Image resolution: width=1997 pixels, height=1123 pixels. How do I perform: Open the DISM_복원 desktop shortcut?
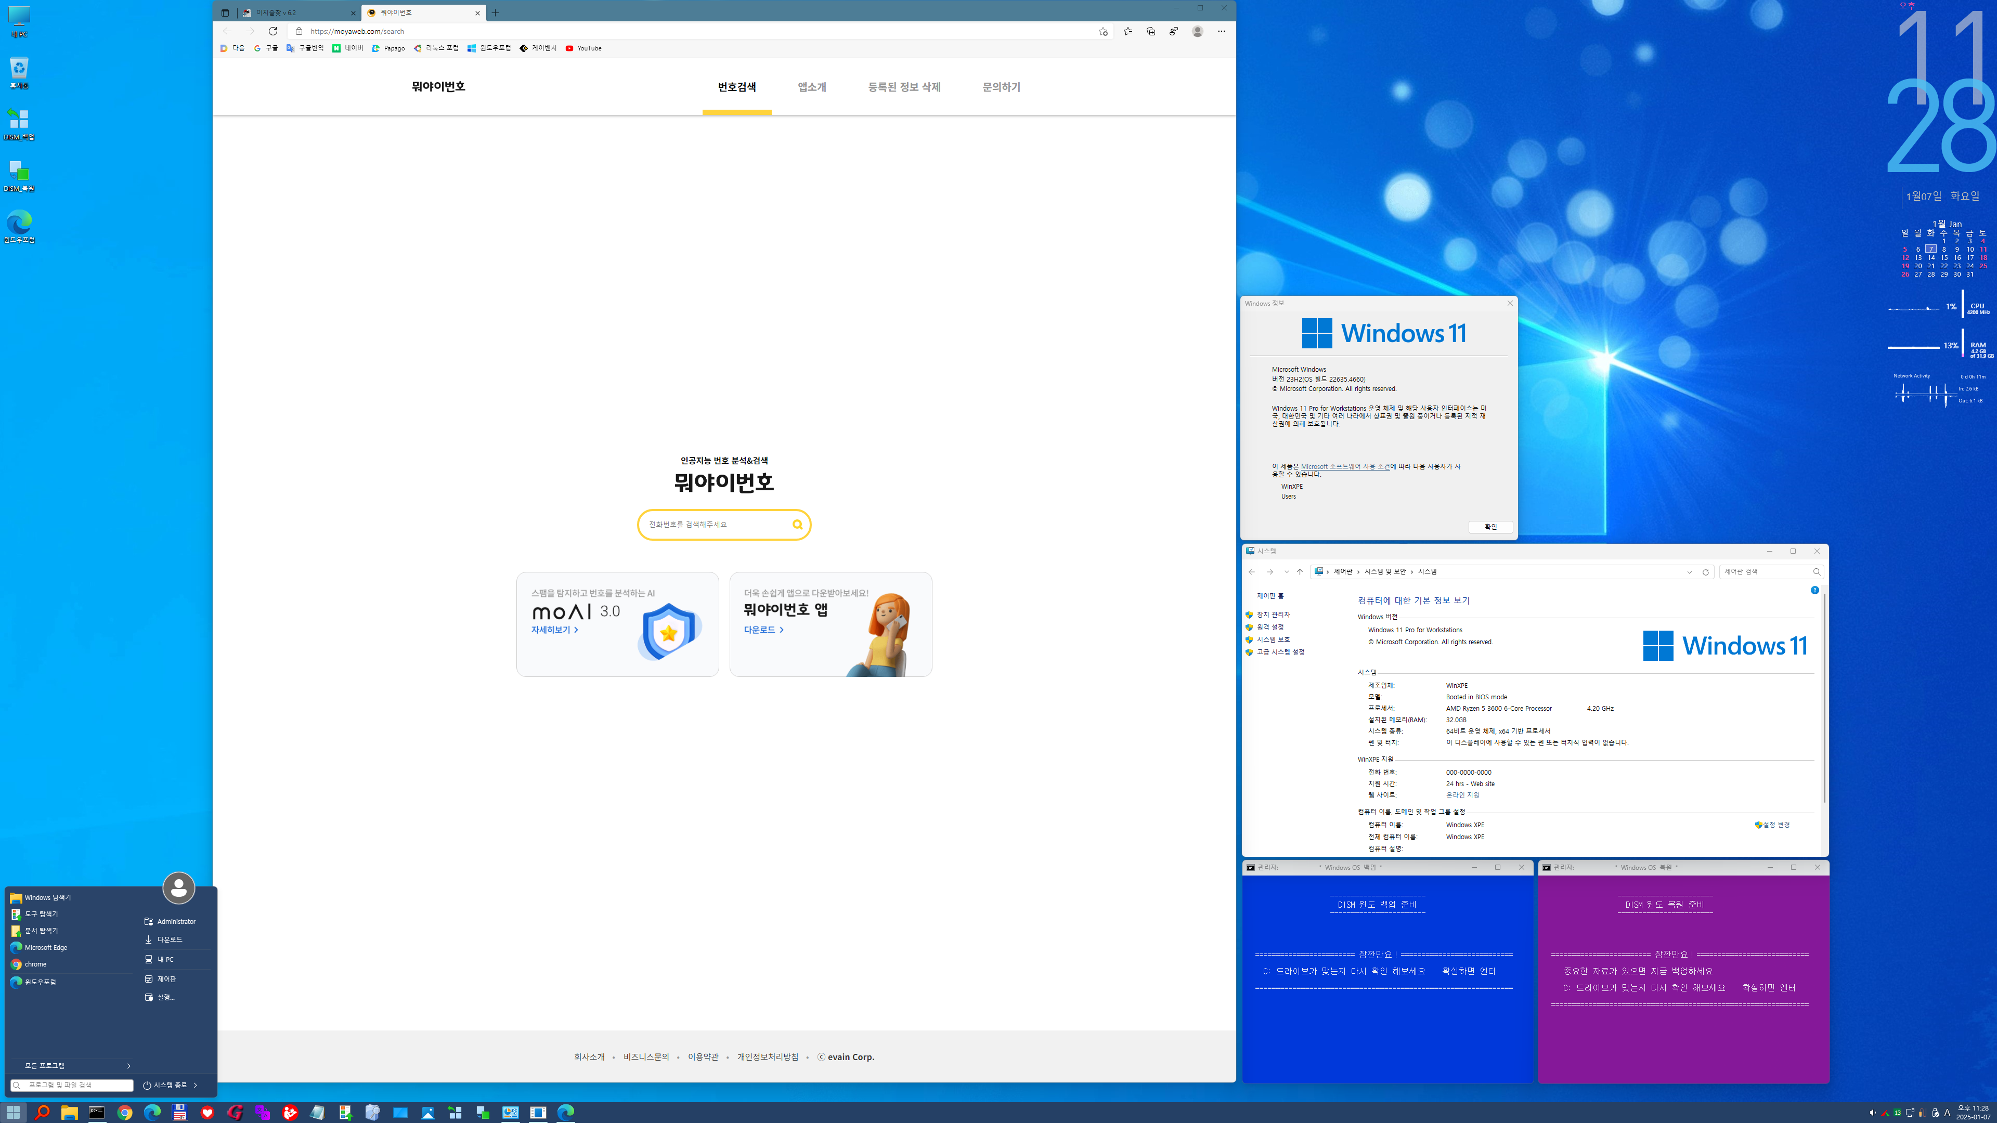coord(19,175)
